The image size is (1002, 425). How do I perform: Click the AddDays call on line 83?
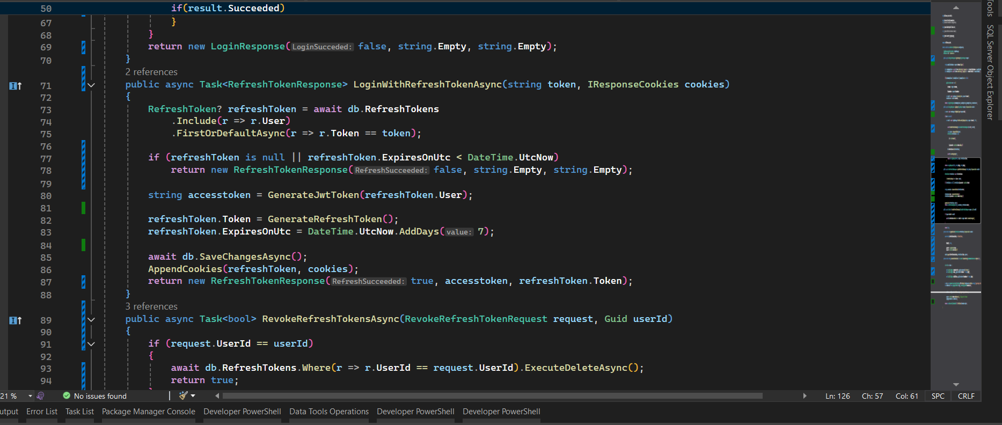pyautogui.click(x=419, y=231)
